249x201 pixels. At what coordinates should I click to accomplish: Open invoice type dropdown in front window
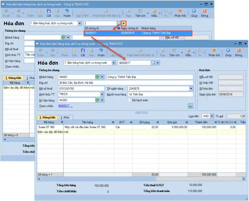click(x=114, y=63)
